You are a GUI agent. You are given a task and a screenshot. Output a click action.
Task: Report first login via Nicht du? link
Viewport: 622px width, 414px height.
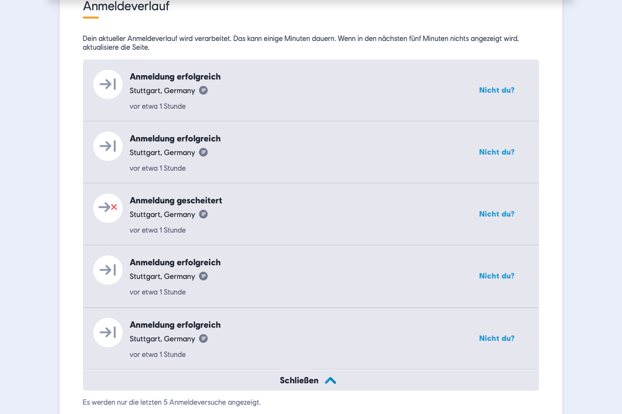pos(497,90)
